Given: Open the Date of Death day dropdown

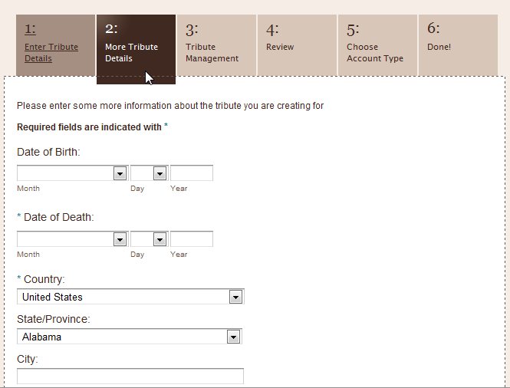Looking at the screenshot, I should [x=150, y=239].
